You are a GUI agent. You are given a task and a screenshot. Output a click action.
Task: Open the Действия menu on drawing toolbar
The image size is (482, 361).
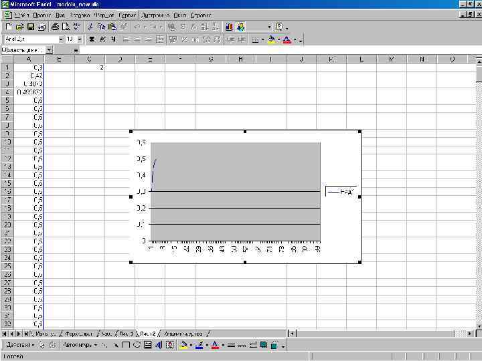20,345
